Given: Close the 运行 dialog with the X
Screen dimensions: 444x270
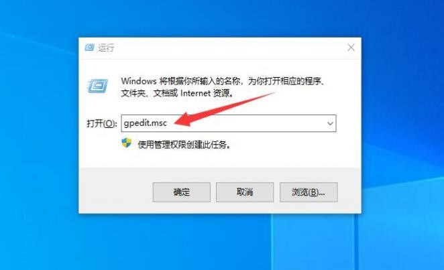Looking at the screenshot, I should click(351, 48).
